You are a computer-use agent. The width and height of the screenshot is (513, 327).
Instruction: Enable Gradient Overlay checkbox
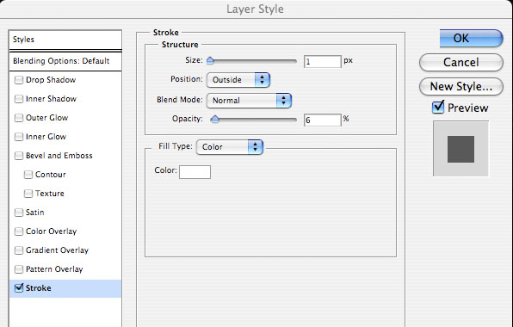click(x=19, y=250)
